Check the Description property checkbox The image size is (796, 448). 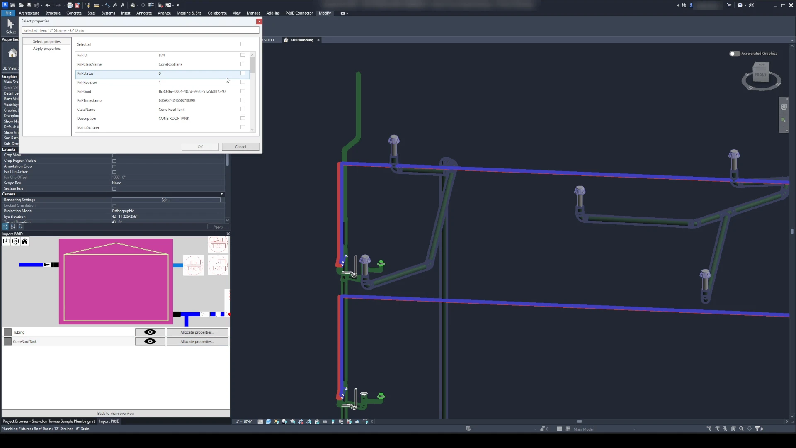[243, 118]
